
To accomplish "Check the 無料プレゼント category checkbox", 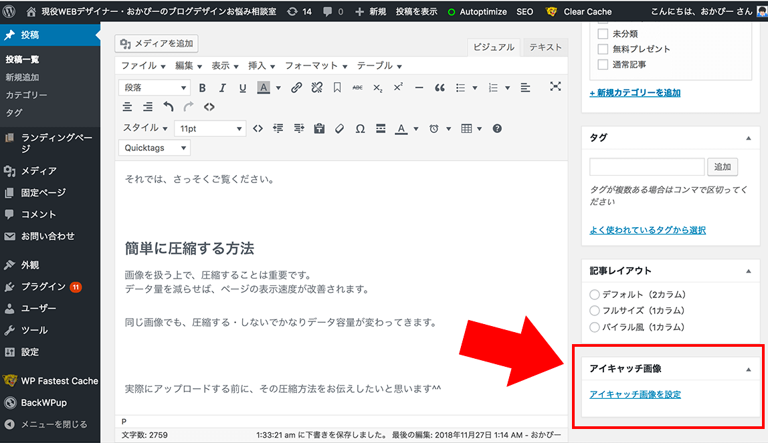I will 603,48.
